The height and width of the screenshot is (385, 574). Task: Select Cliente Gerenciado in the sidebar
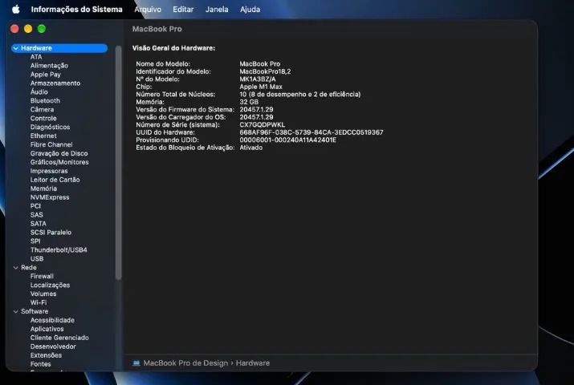tap(59, 338)
